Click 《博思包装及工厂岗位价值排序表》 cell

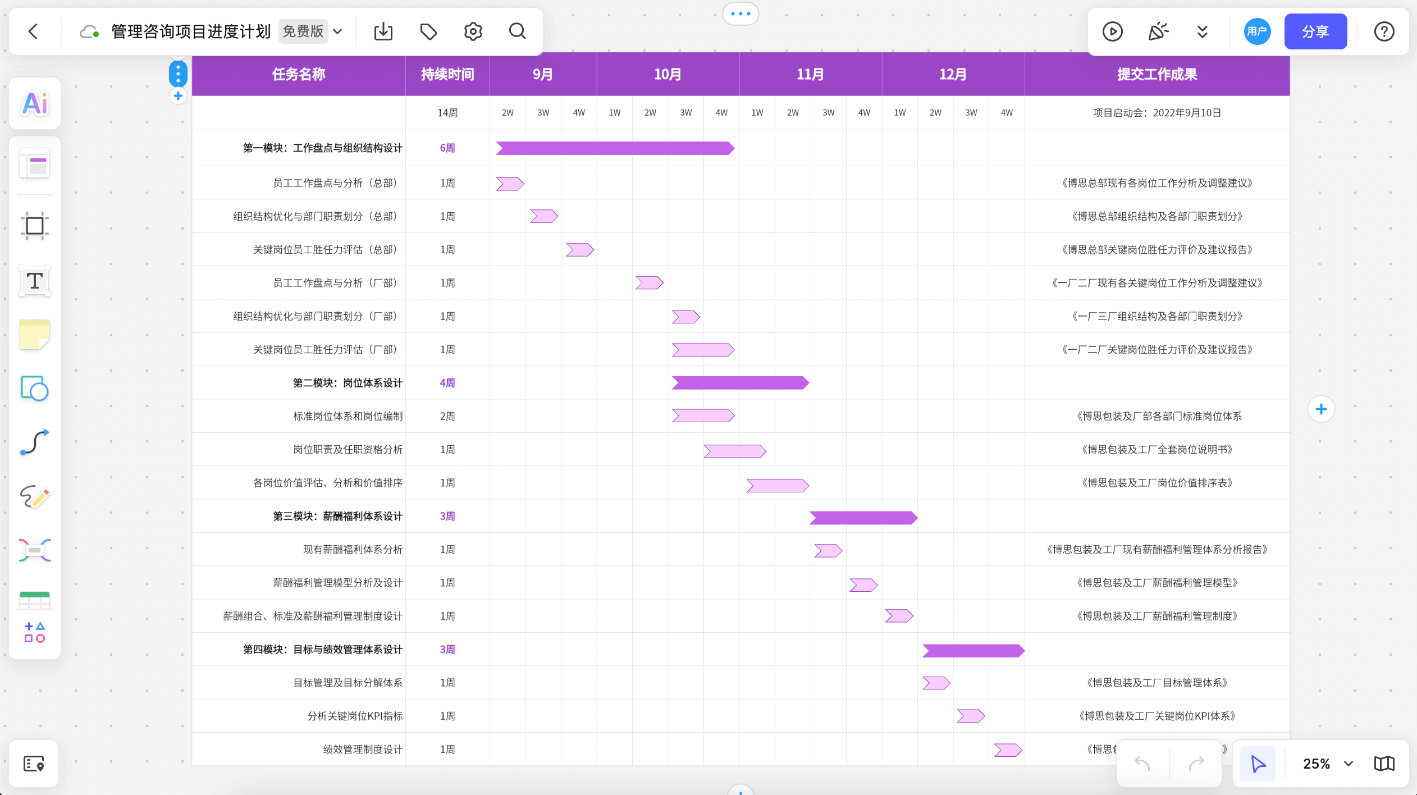tap(1157, 483)
